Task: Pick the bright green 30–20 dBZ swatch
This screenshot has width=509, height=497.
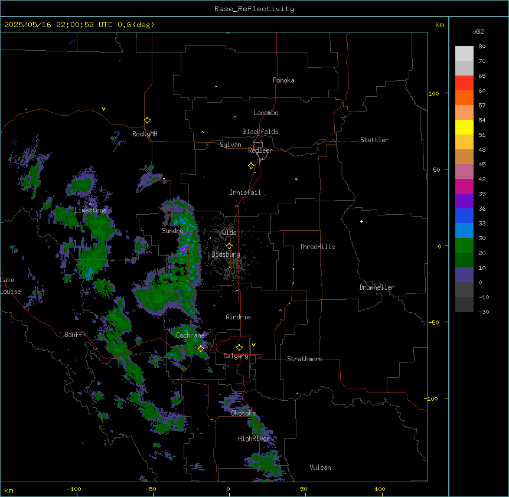Action: 464,246
